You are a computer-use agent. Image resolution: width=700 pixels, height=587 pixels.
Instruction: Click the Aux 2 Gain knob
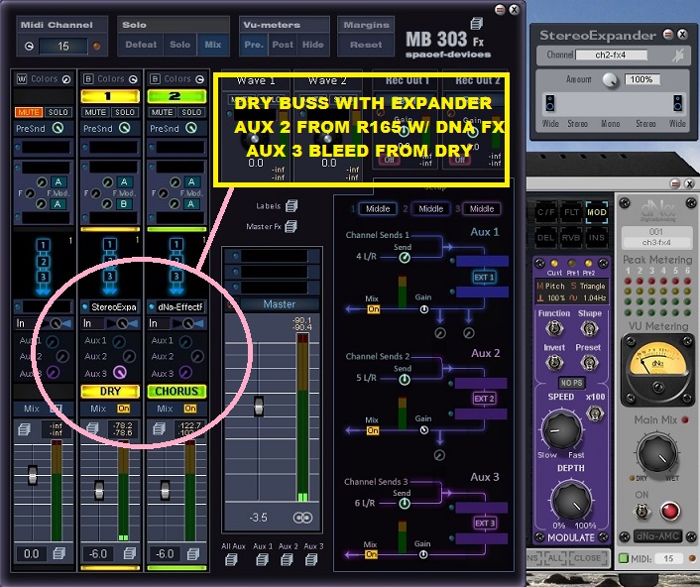pos(424,430)
